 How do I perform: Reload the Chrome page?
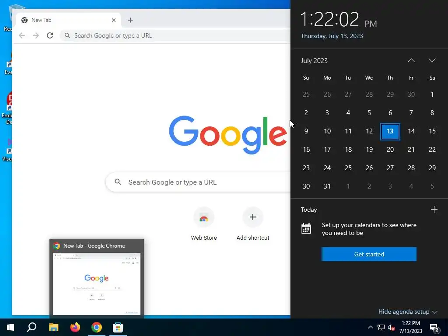coord(50,35)
